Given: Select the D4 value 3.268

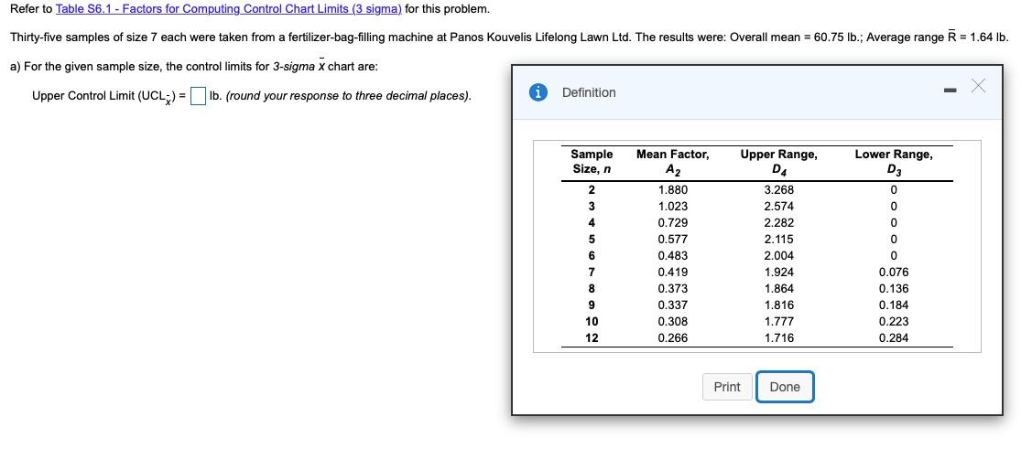Looking at the screenshot, I should pos(778,190).
